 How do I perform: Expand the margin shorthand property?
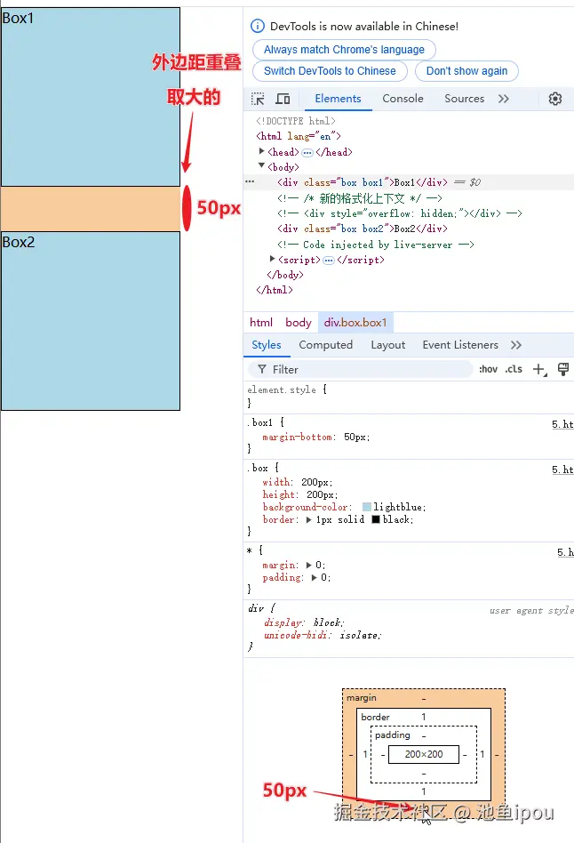point(308,565)
